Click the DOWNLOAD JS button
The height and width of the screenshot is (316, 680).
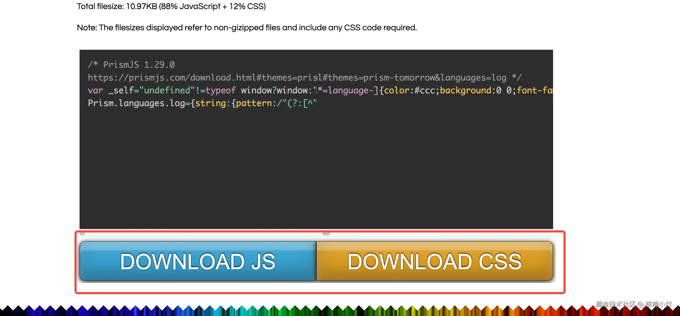click(x=198, y=261)
